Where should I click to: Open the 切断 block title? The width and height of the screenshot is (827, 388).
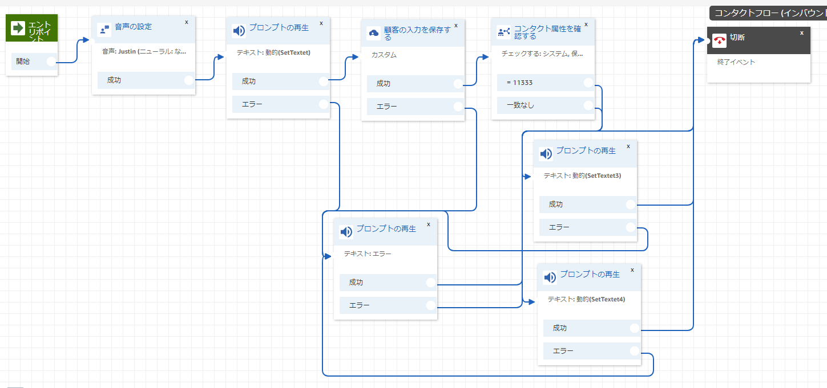pyautogui.click(x=737, y=38)
